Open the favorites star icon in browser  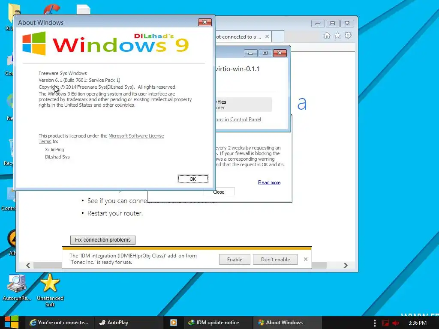click(x=338, y=36)
